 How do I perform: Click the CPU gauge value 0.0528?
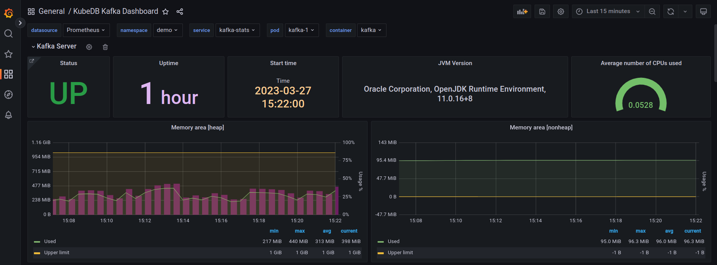pos(641,105)
